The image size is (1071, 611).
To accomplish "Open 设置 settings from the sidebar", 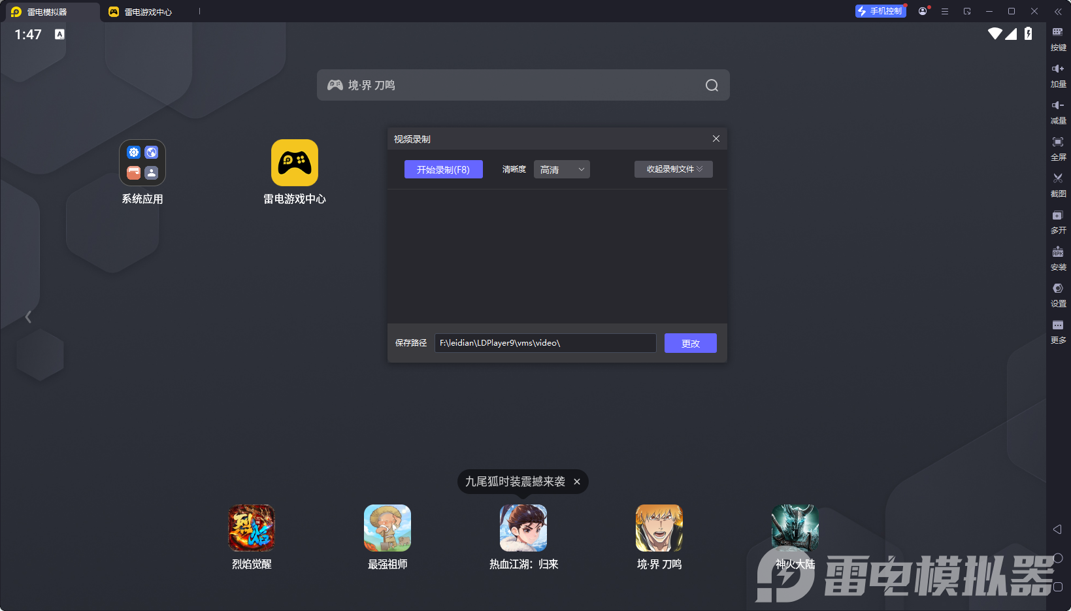I will (x=1058, y=295).
